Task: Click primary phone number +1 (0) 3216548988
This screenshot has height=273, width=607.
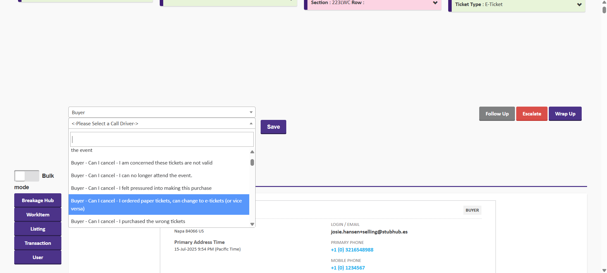Action: tap(352, 250)
